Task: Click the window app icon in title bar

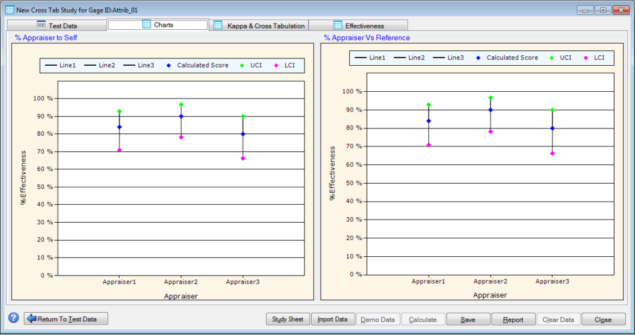Action: click(9, 10)
